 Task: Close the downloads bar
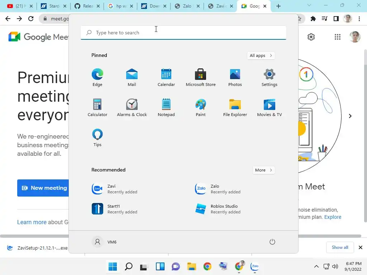click(361, 247)
